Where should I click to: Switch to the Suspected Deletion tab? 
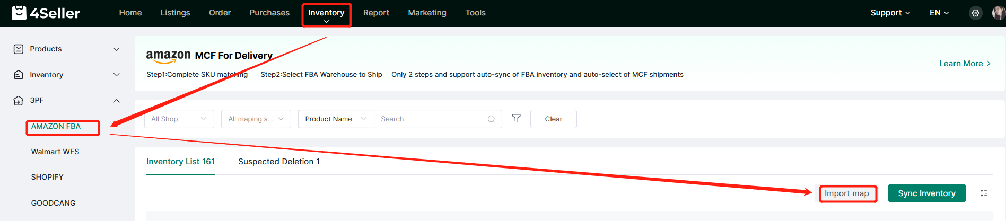278,162
